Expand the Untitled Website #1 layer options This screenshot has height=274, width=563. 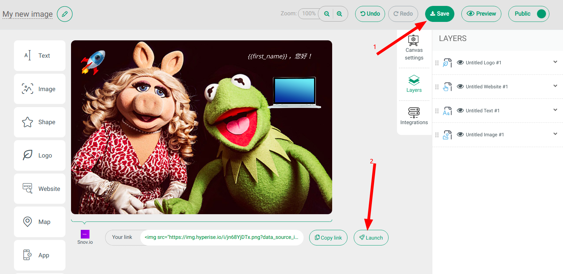pos(555,86)
